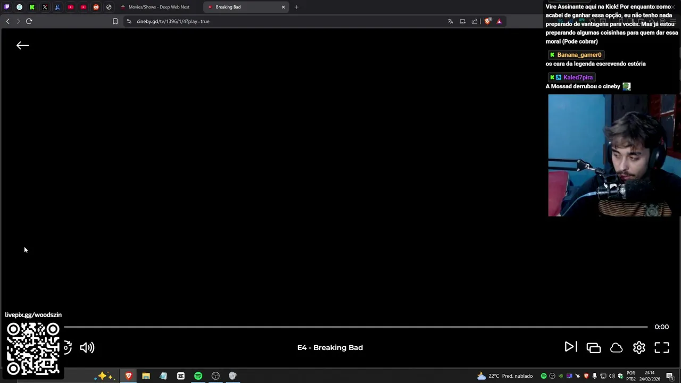Click the livepix.gg/woodszin label

pos(33,315)
